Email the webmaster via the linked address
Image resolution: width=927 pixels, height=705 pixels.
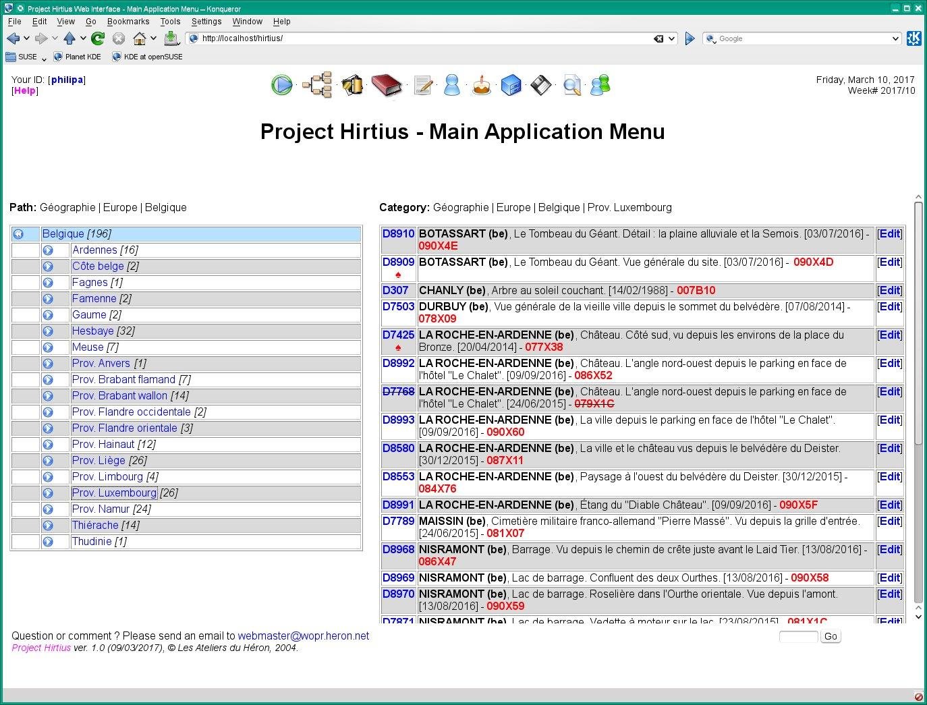[304, 636]
